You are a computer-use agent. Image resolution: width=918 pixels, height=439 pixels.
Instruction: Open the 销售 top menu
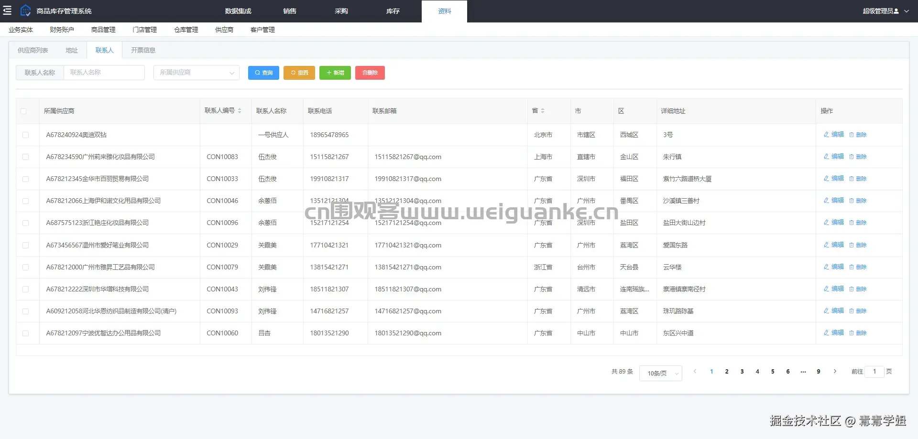[290, 11]
